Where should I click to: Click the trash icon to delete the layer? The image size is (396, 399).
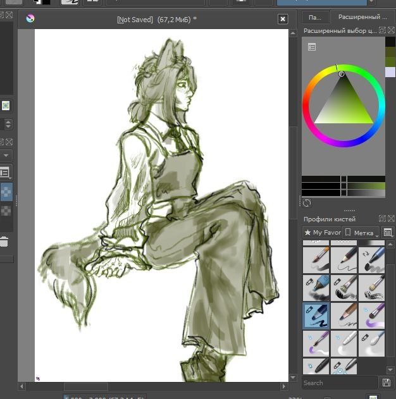[4, 242]
